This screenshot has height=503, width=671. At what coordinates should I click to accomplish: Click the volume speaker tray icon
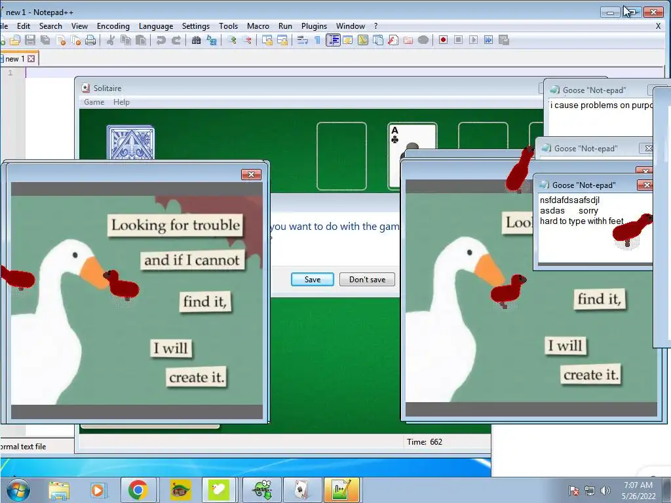coord(605,490)
